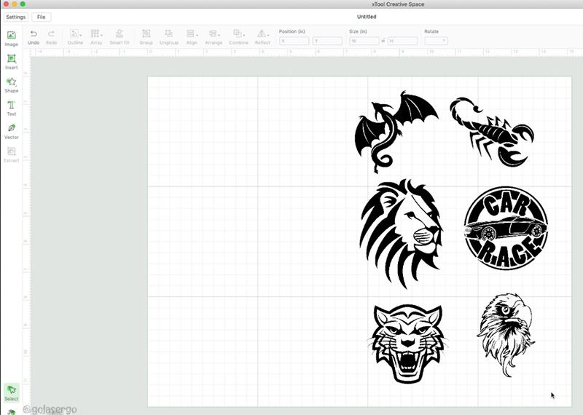Choose the Text tool
The height and width of the screenshot is (415, 583).
click(12, 106)
